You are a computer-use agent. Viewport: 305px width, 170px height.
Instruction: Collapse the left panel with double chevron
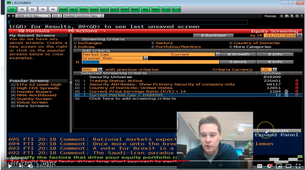tap(71, 82)
